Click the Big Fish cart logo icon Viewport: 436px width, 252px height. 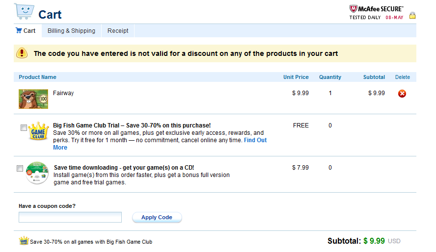pyautogui.click(x=23, y=12)
